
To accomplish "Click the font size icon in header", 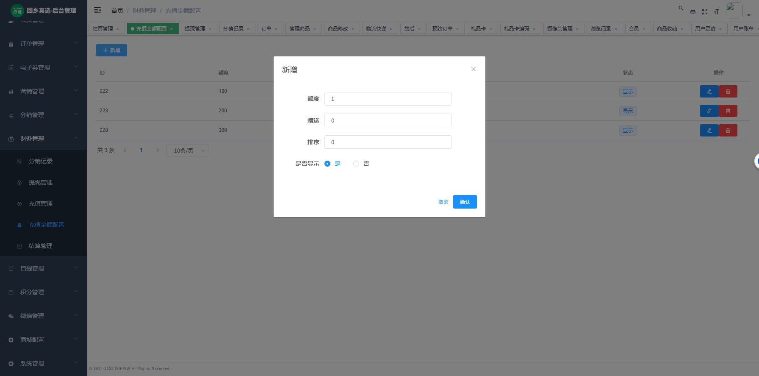I will [717, 12].
